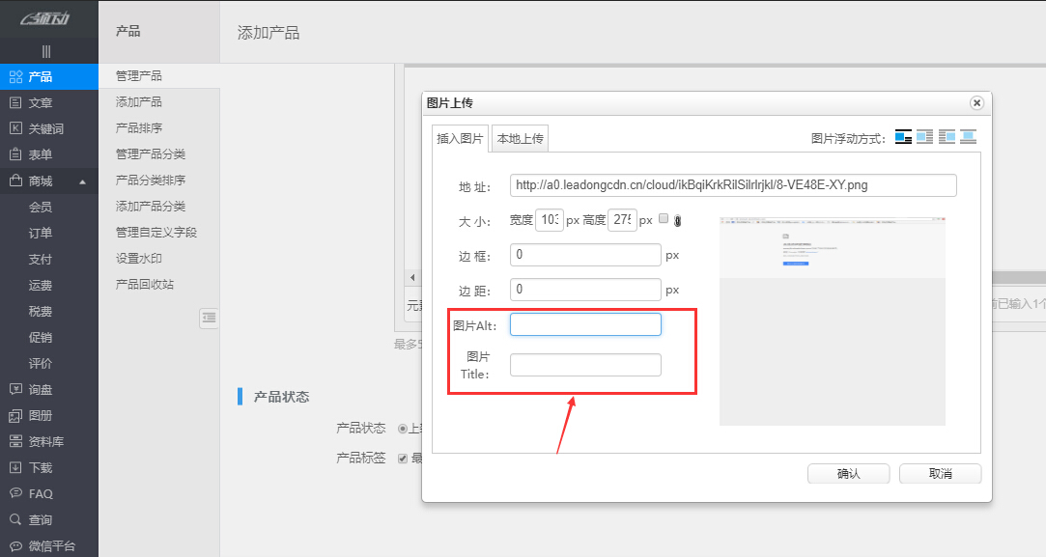Click the 图片Alt input field

[x=585, y=323]
